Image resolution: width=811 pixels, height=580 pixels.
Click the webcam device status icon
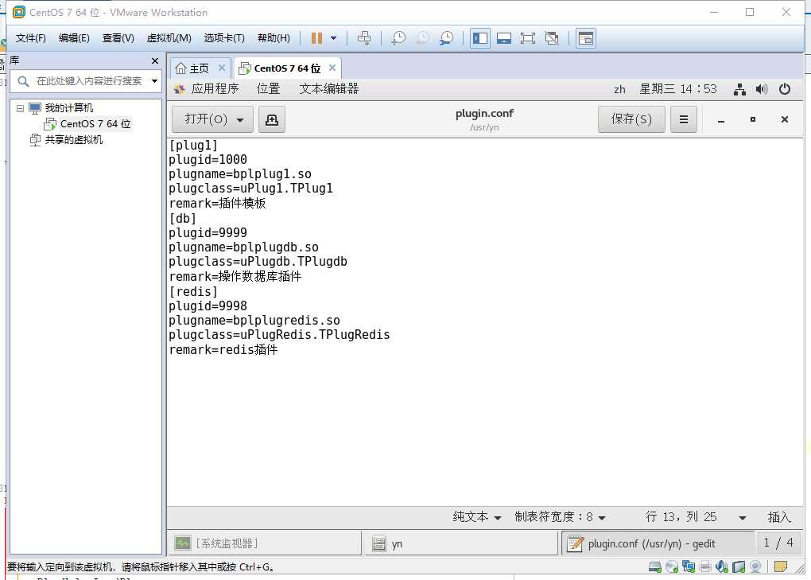tap(755, 566)
